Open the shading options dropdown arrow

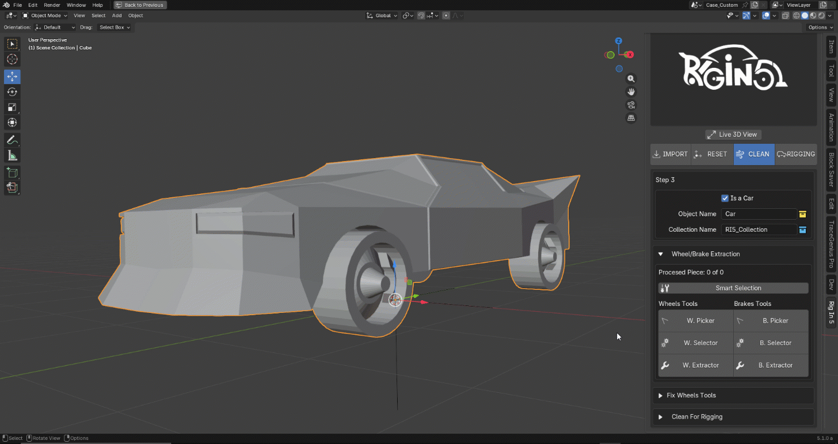tap(829, 16)
